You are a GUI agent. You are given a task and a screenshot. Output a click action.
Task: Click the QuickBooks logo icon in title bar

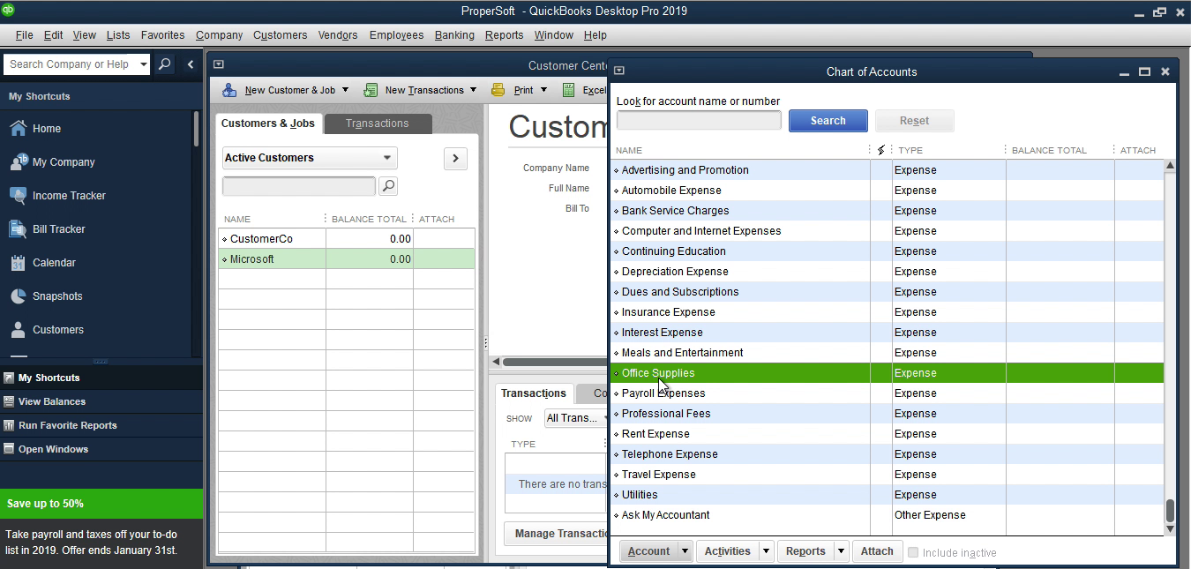tap(8, 10)
